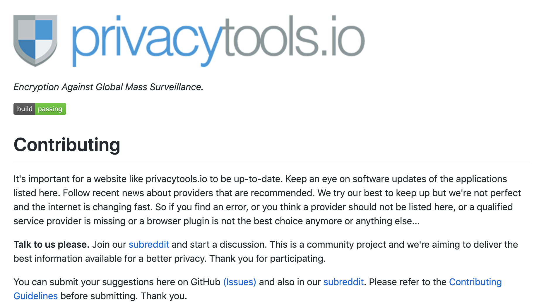Click the privacytools.io shield logo icon

(x=35, y=40)
